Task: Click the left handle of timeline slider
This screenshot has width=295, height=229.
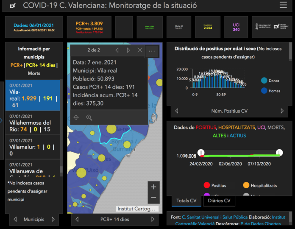Action: pyautogui.click(x=201, y=153)
